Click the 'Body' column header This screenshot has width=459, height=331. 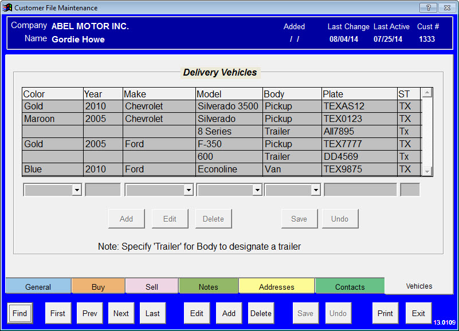coord(292,94)
